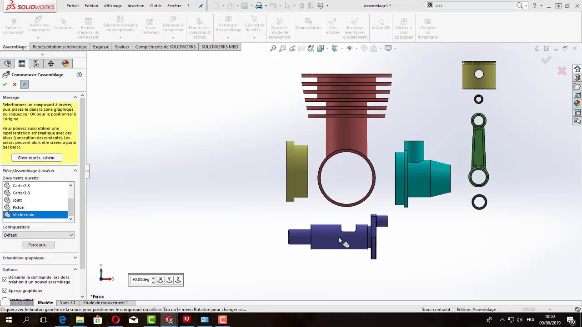Switch to the PropertyManager tab icon

click(22, 64)
